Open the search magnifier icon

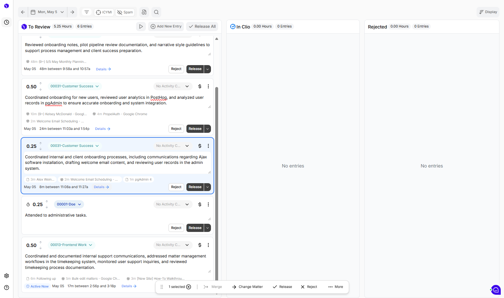156,12
